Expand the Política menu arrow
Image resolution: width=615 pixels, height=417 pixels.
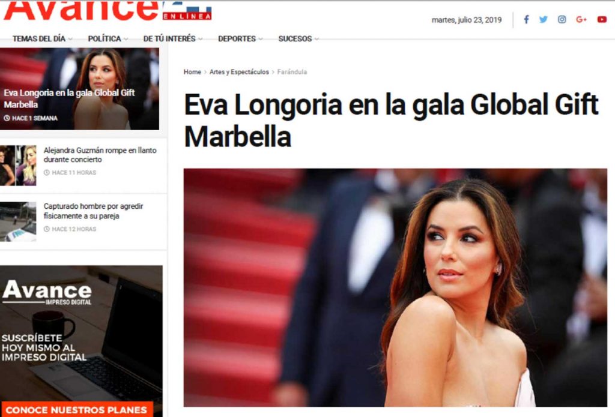[x=126, y=39]
